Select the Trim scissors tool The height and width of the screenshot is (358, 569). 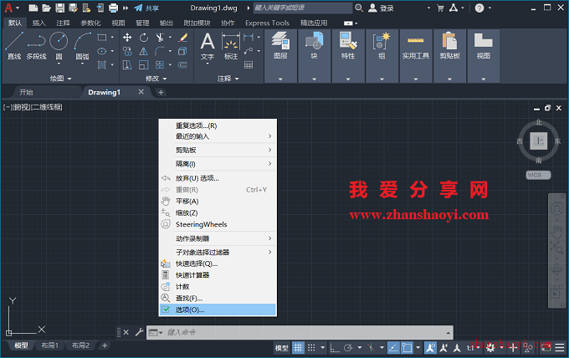click(x=160, y=38)
